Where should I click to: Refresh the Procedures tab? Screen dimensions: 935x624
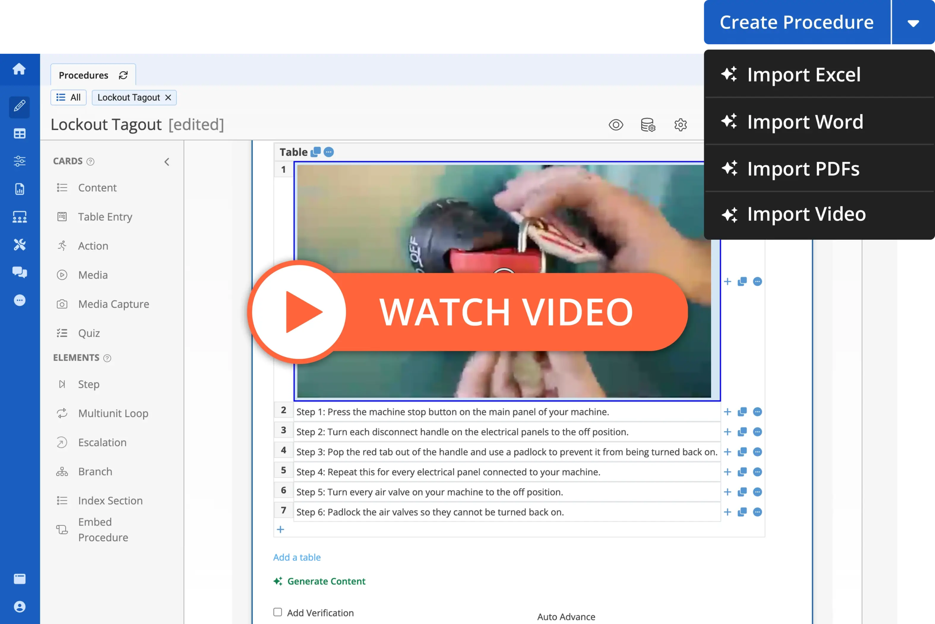coord(123,75)
